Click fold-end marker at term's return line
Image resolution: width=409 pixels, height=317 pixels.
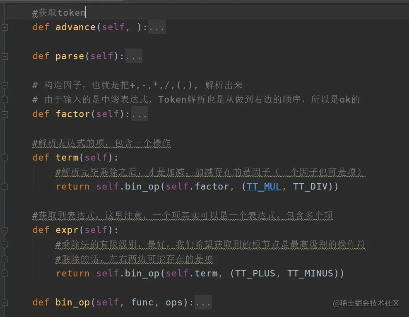pos(5,186)
